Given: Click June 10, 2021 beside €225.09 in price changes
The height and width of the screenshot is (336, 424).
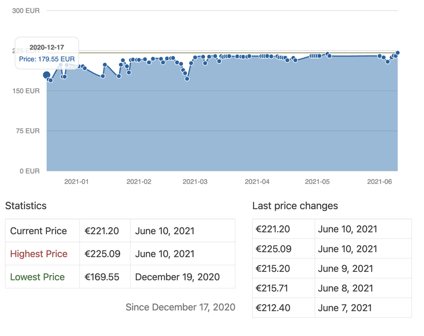Looking at the screenshot, I should [x=363, y=248].
